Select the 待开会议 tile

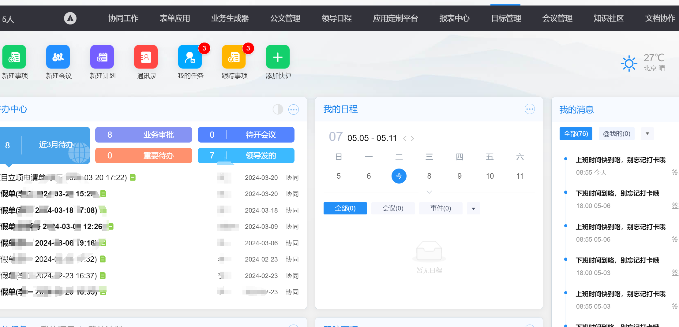pos(246,135)
